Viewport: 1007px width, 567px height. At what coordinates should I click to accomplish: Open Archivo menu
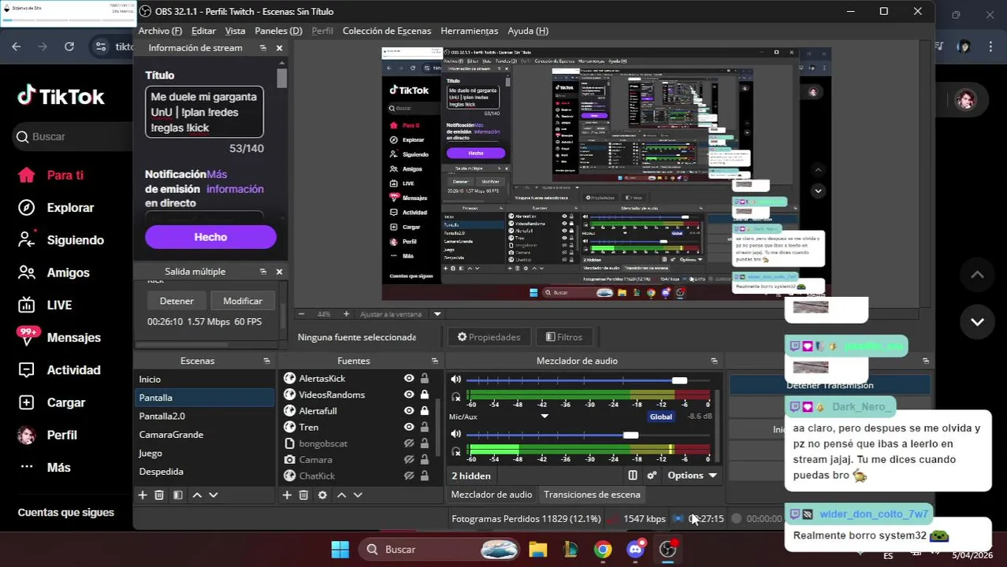pos(160,31)
